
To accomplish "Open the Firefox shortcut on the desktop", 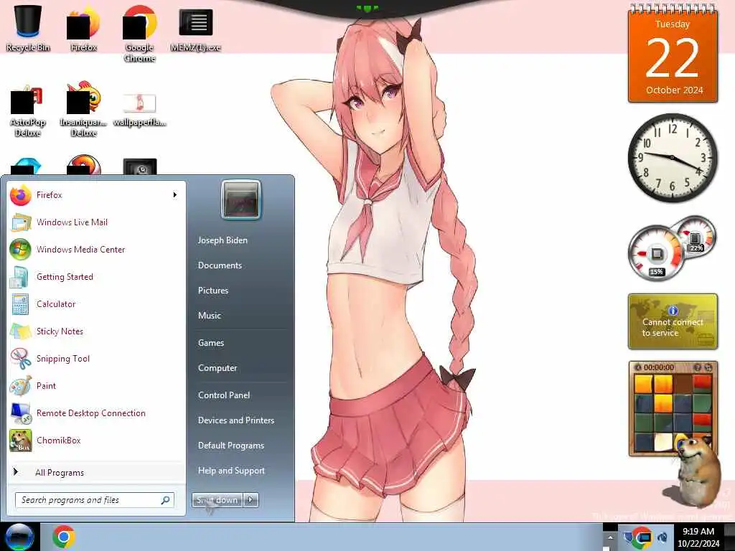I will click(83, 27).
